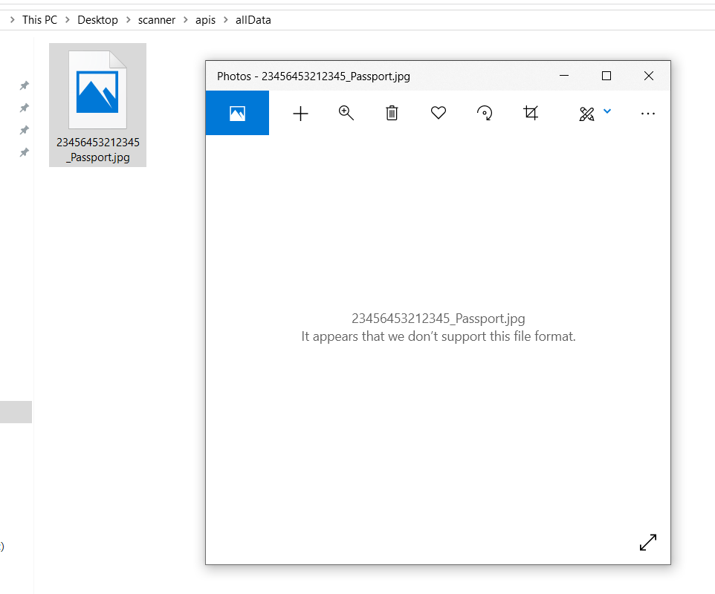Mark the passport image as favorite
Screen dimensions: 715x594
pos(439,113)
